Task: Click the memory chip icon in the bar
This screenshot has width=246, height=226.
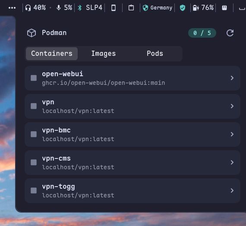Action: click(224, 8)
